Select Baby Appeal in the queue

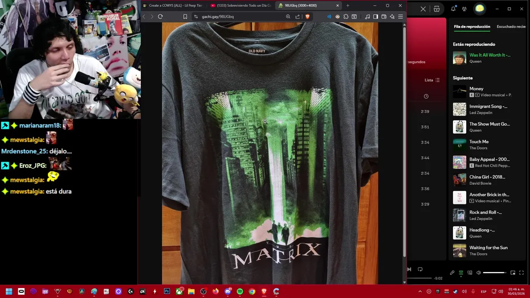click(x=487, y=162)
